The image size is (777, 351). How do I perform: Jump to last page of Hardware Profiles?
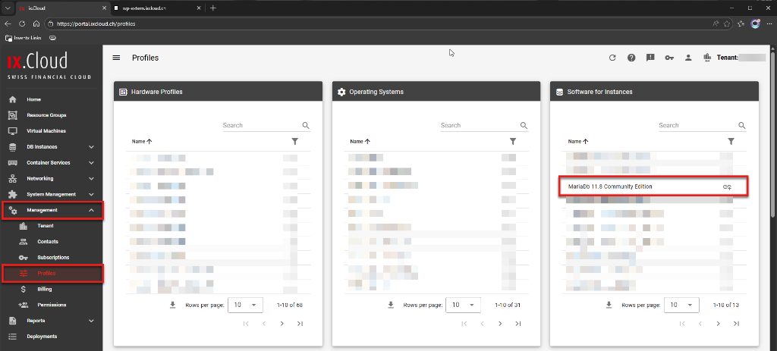click(300, 324)
